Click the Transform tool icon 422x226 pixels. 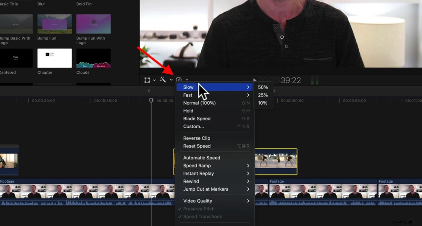pos(147,80)
